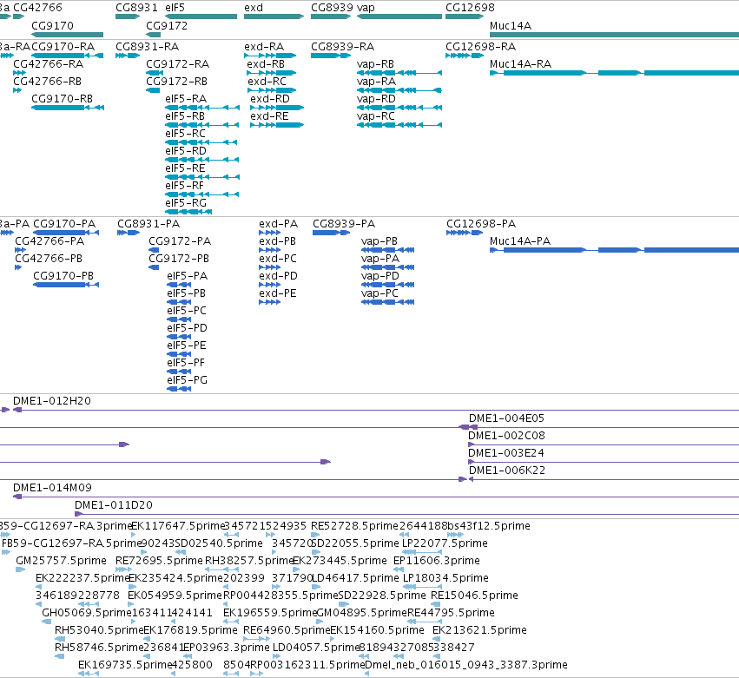The height and width of the screenshot is (678, 739).
Task: Click the CG8939-PA protein label
Action: click(344, 224)
